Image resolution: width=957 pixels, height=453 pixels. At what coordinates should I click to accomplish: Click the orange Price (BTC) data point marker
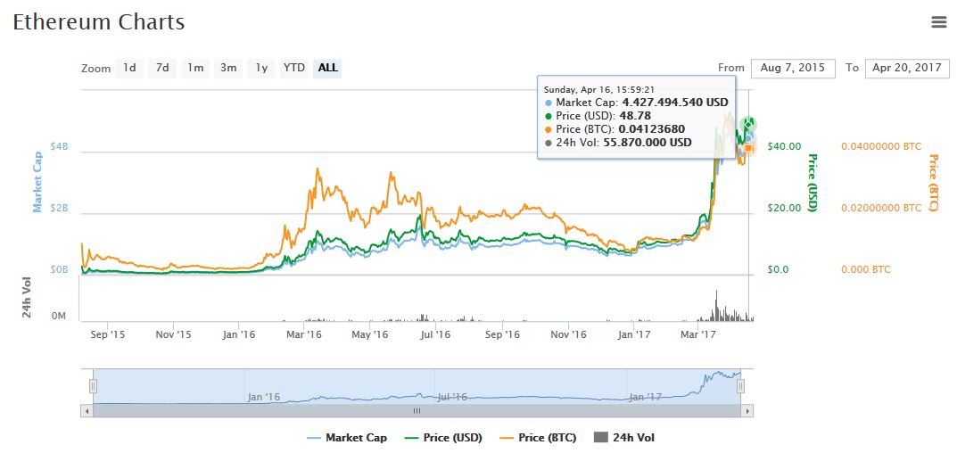tap(748, 147)
